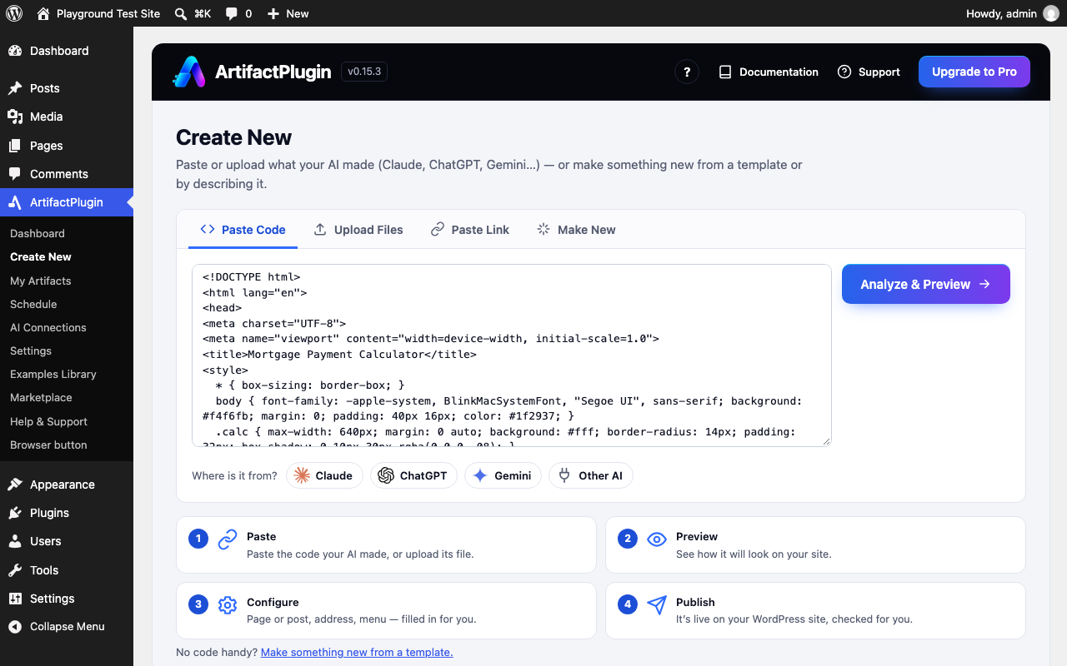Switch to the Paste Link tab
This screenshot has width=1067, height=666.
pos(470,230)
